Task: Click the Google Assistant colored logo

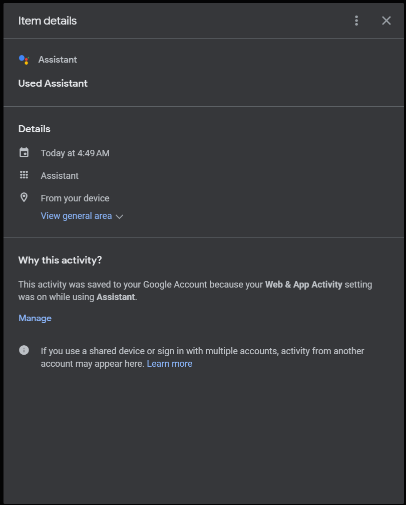Action: 24,60
